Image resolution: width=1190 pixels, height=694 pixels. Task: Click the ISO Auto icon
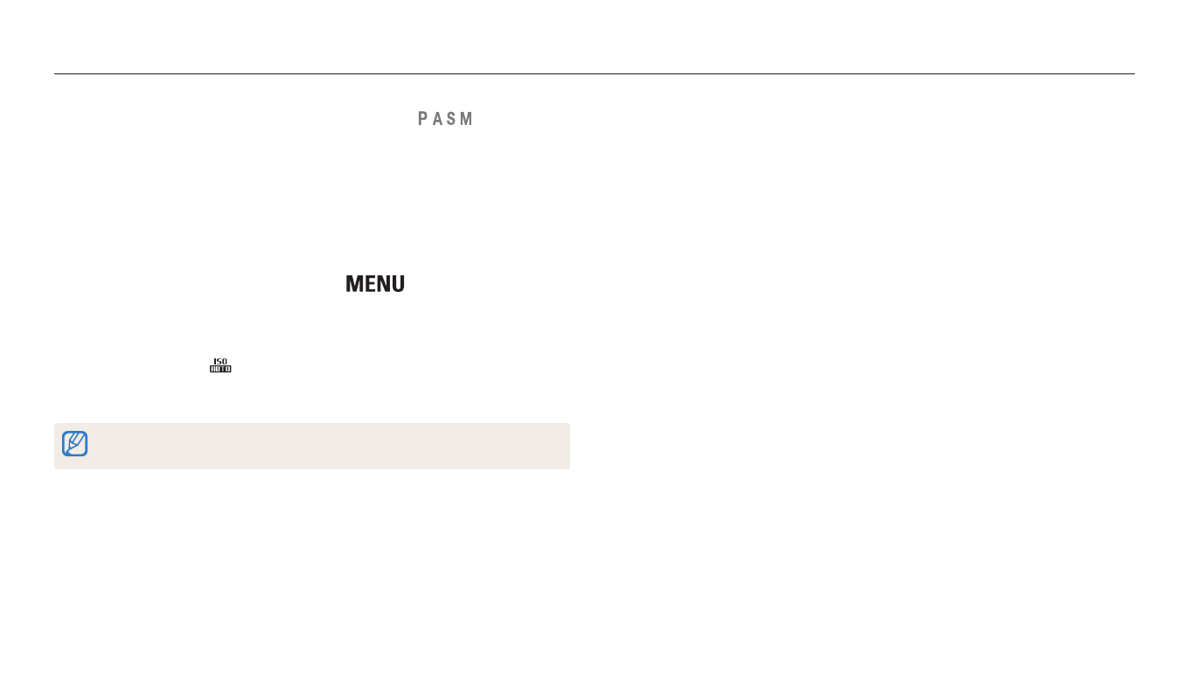pos(220,366)
